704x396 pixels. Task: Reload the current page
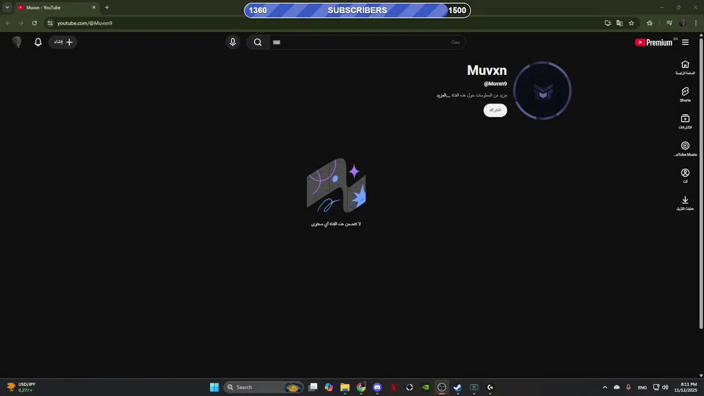point(34,23)
